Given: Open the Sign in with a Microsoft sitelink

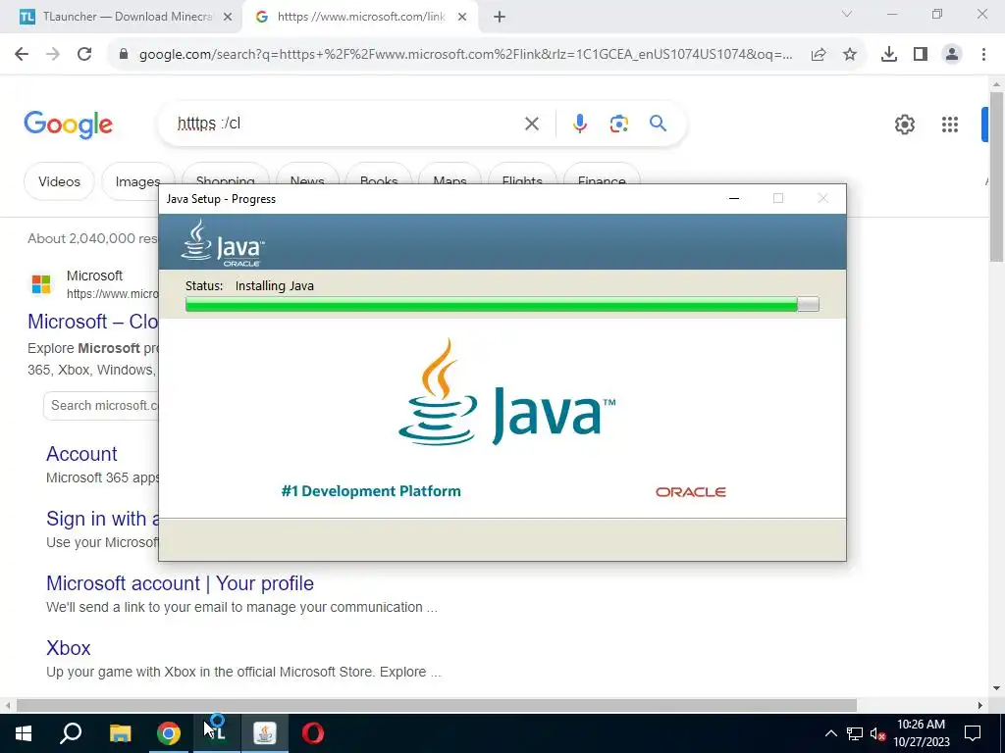Looking at the screenshot, I should pos(102,519).
